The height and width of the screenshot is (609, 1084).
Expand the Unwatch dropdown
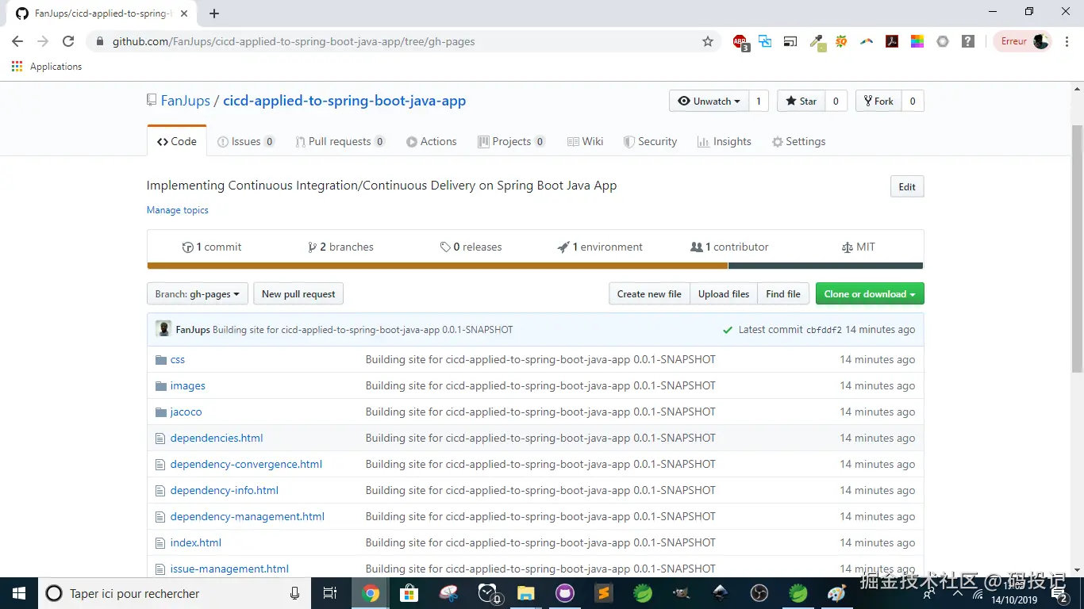tap(709, 101)
